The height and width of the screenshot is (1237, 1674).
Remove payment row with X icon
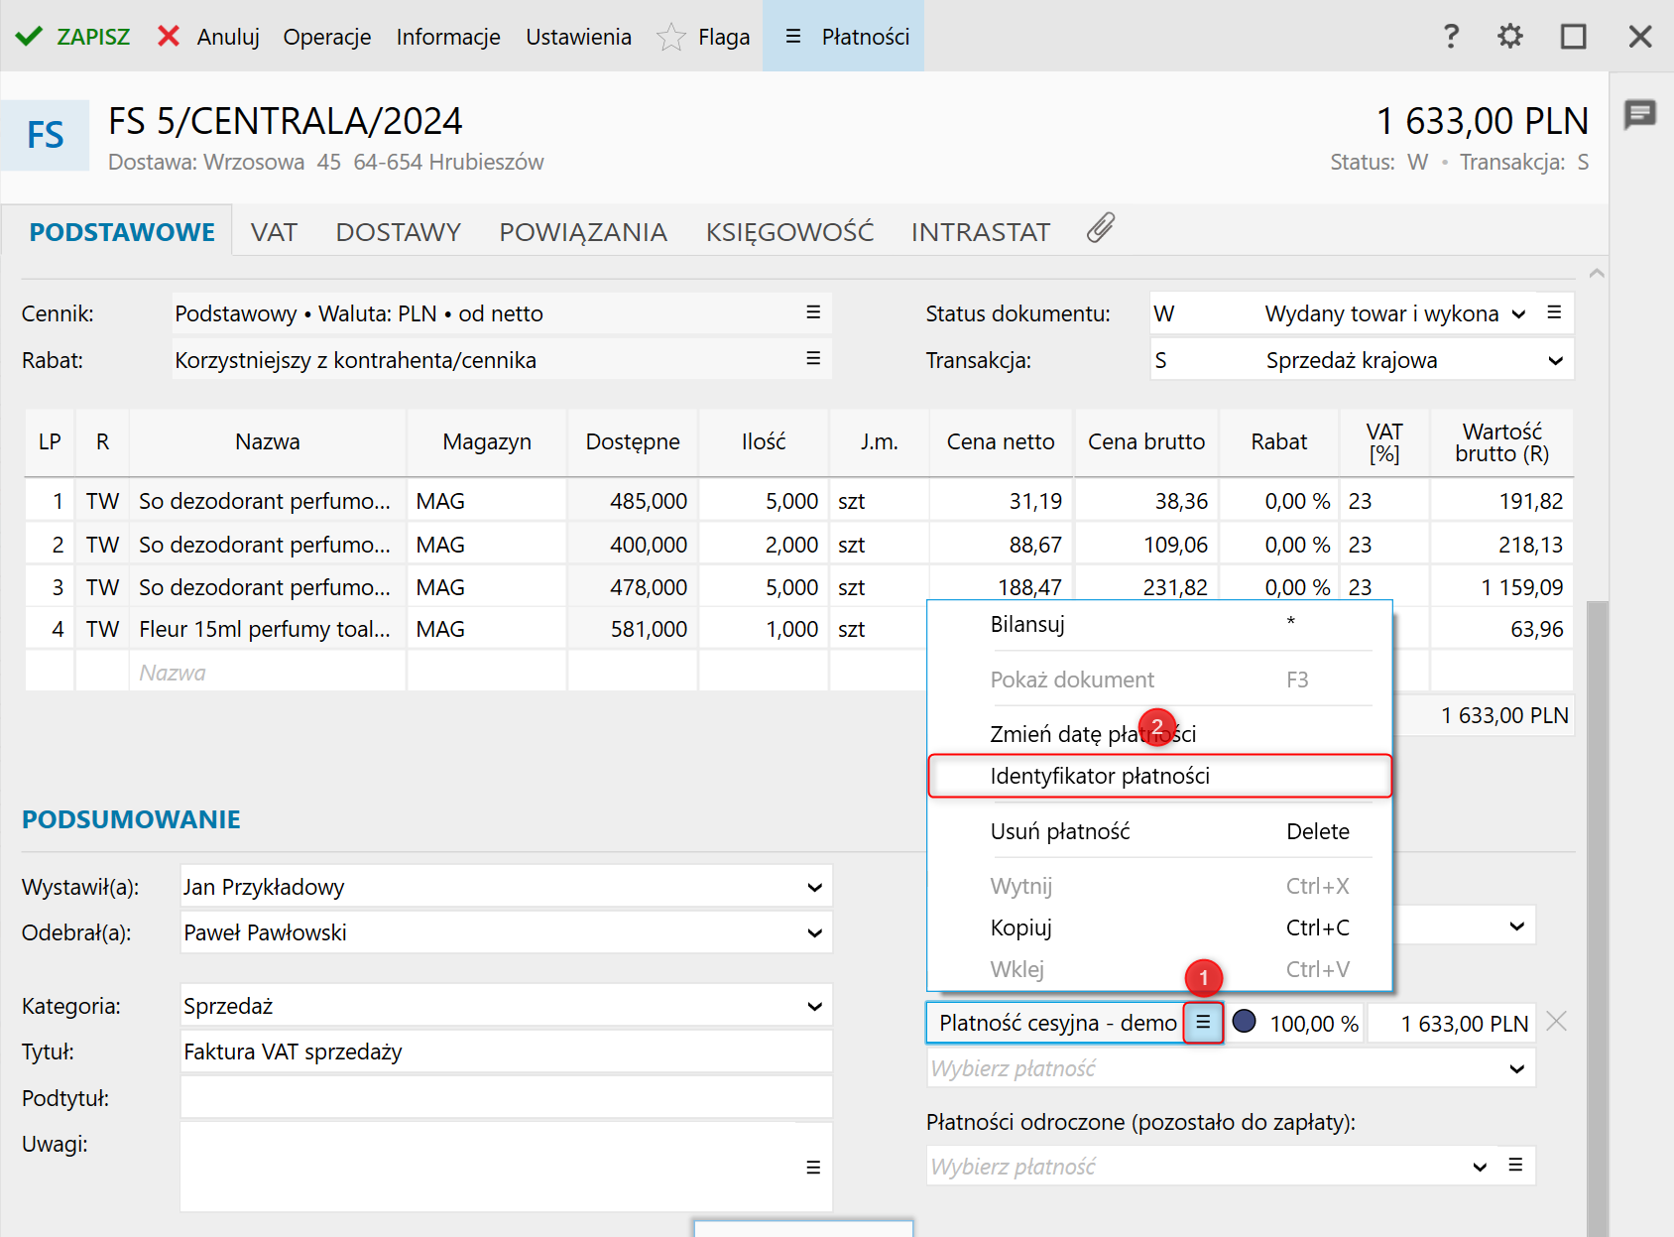click(x=1556, y=1022)
